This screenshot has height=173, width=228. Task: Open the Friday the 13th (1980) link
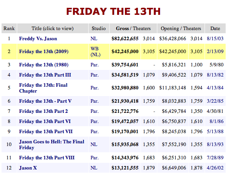click(x=44, y=65)
